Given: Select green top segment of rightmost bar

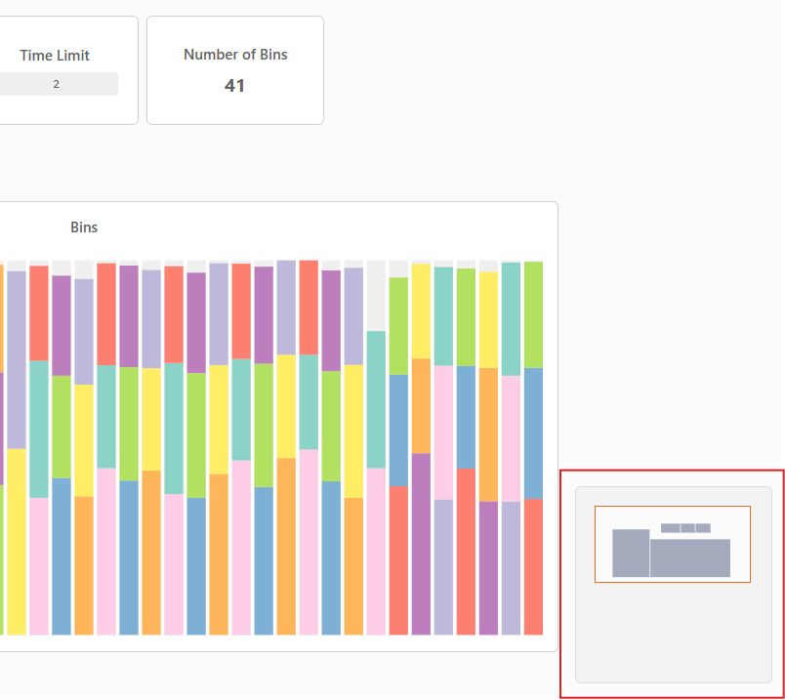Looking at the screenshot, I should click(533, 313).
